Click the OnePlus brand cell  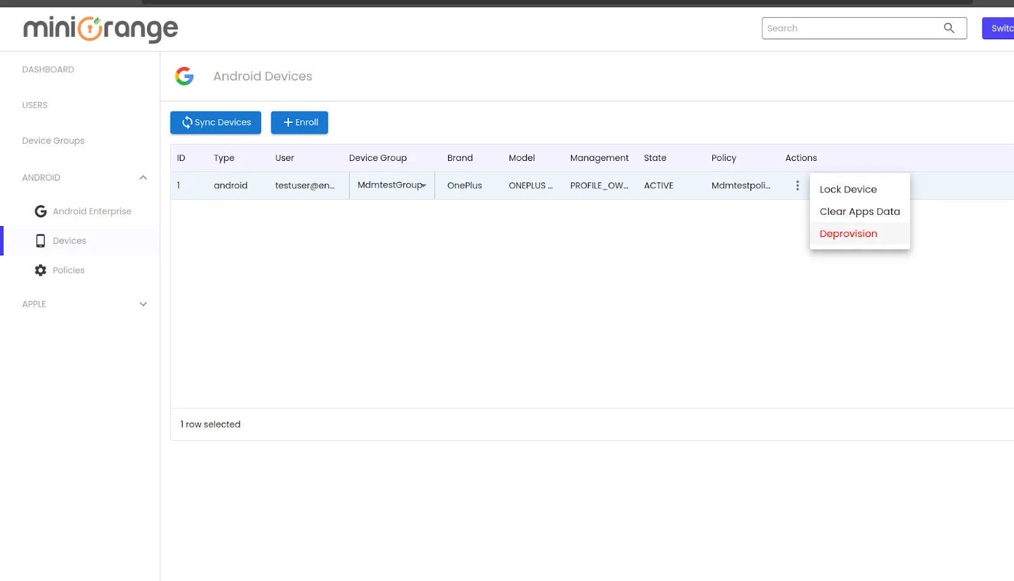click(x=465, y=186)
